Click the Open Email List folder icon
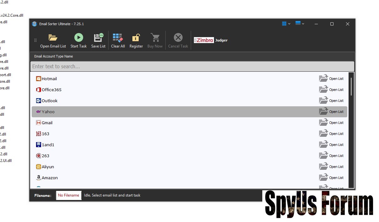The height and width of the screenshot is (222, 379). [53, 38]
